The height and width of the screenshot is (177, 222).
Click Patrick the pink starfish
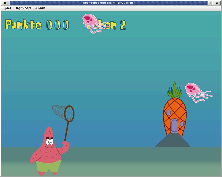pos(49,151)
